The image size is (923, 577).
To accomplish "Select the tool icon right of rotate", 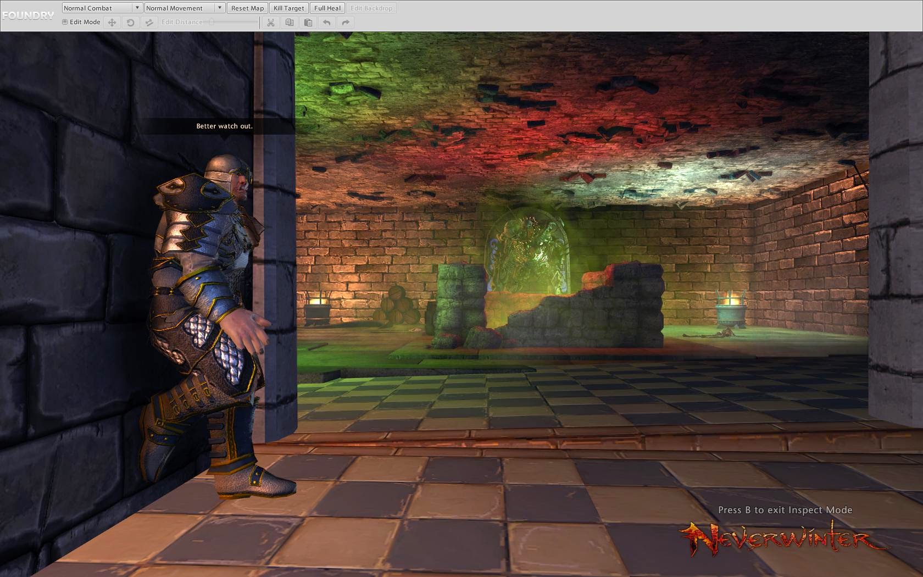I will [x=149, y=23].
